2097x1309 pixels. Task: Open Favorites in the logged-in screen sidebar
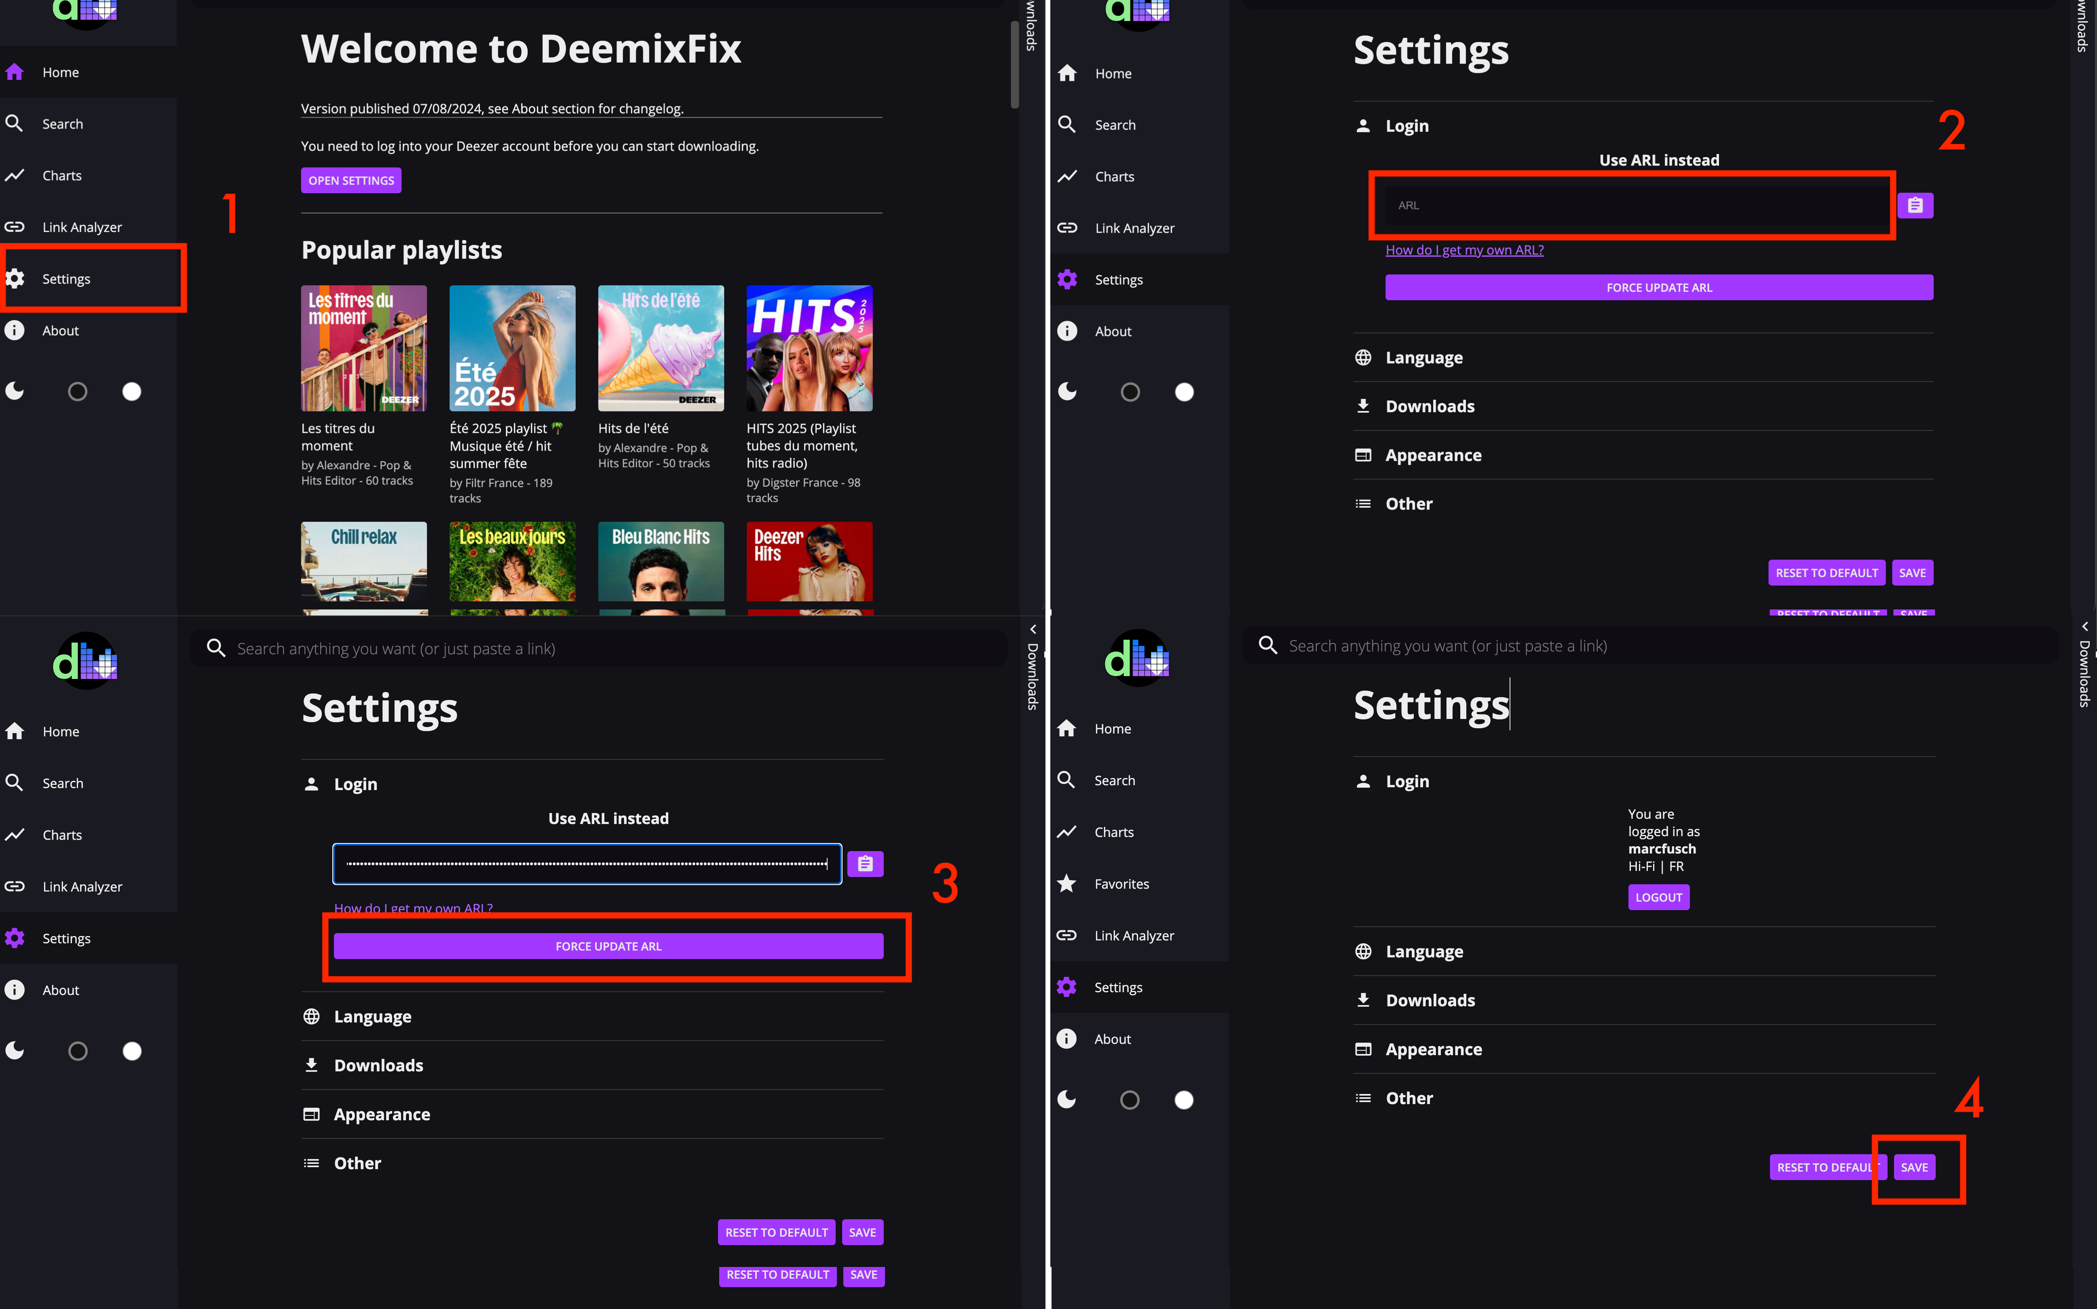tap(1139, 884)
